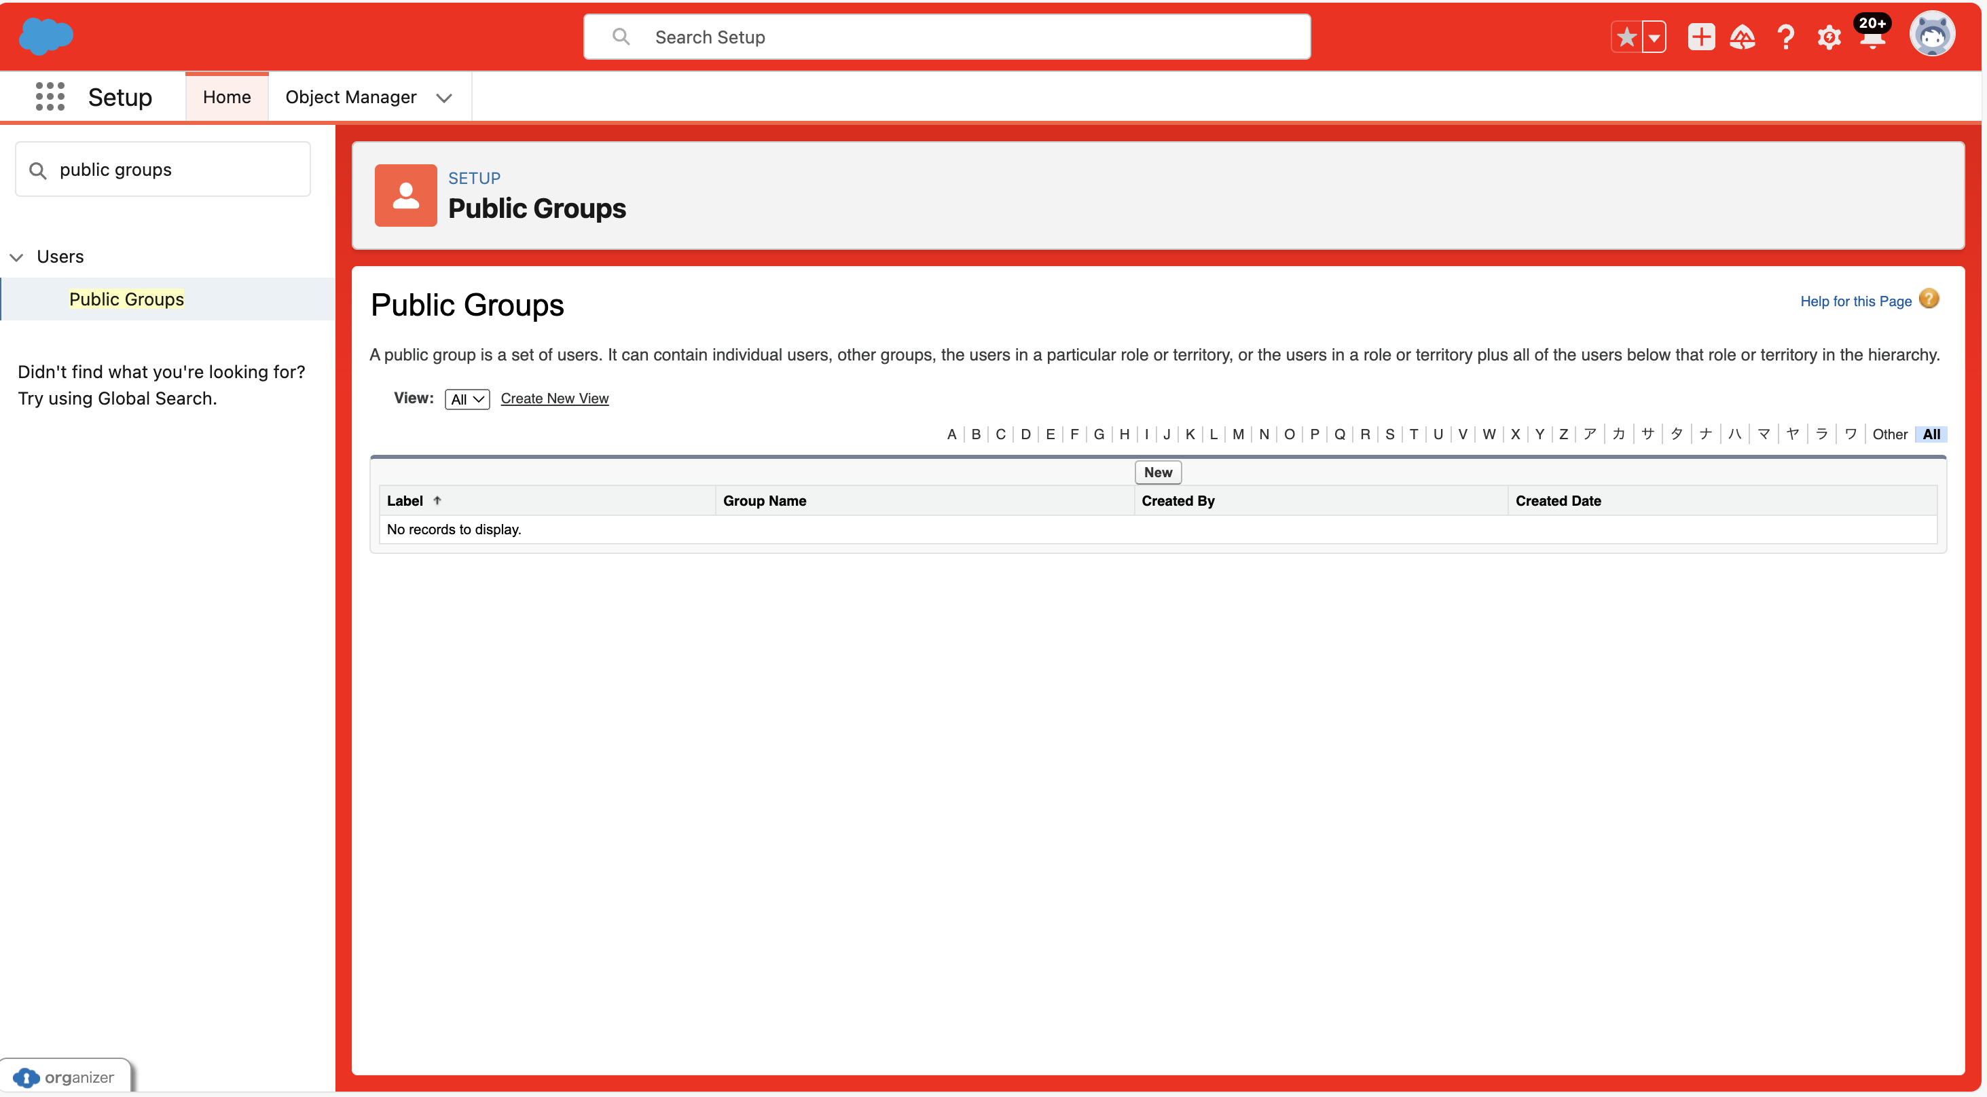This screenshot has height=1097, width=1987.
Task: Filter groups by letter A
Action: 951,434
